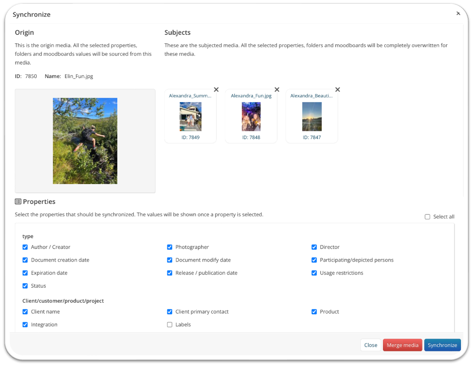Toggle the Integration checkbox
The width and height of the screenshot is (473, 366).
click(x=25, y=324)
